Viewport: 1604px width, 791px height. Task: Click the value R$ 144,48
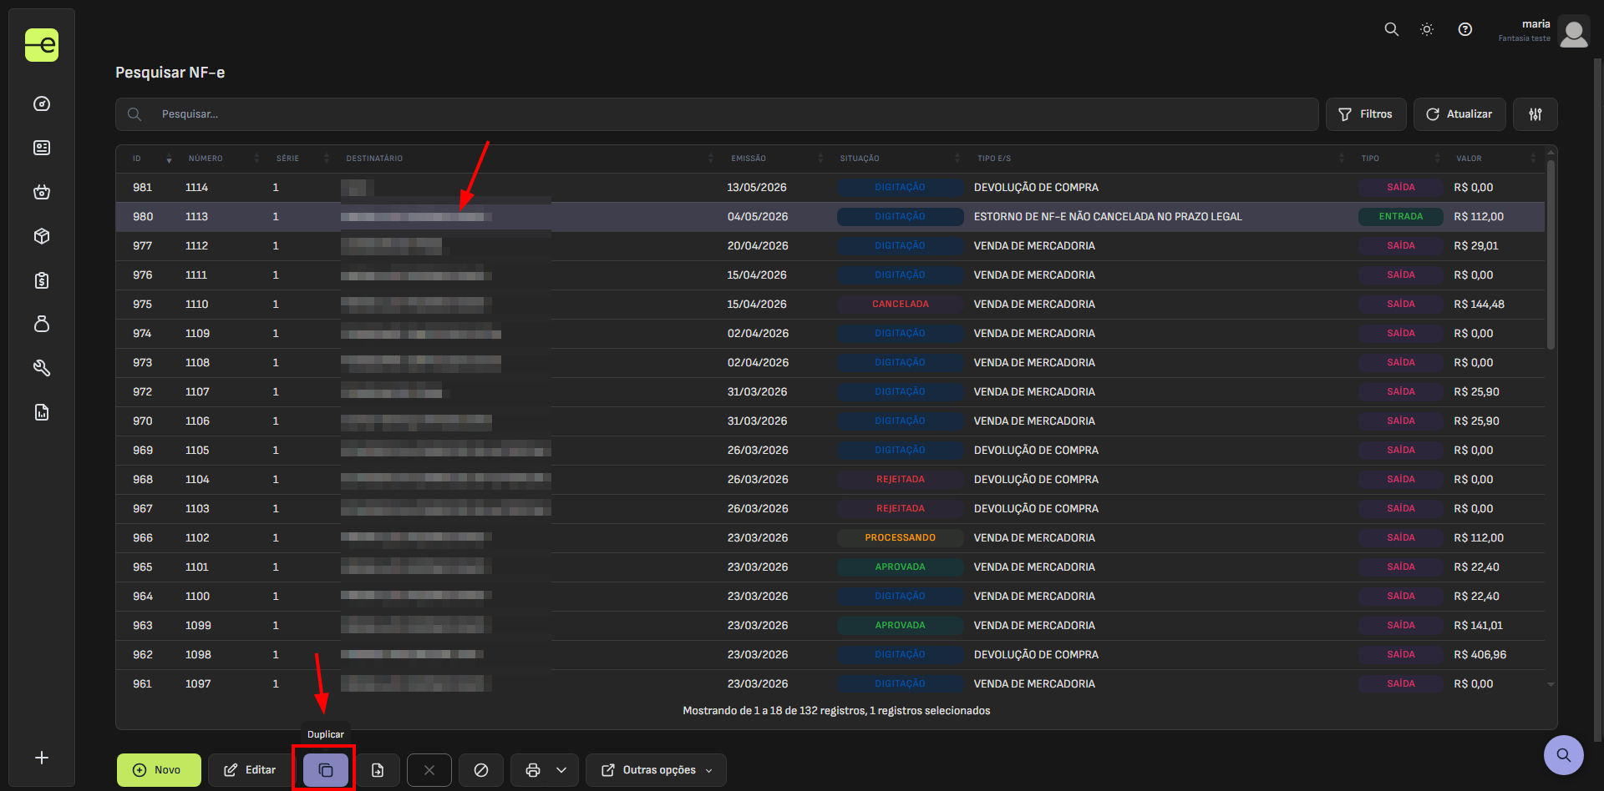(1479, 305)
